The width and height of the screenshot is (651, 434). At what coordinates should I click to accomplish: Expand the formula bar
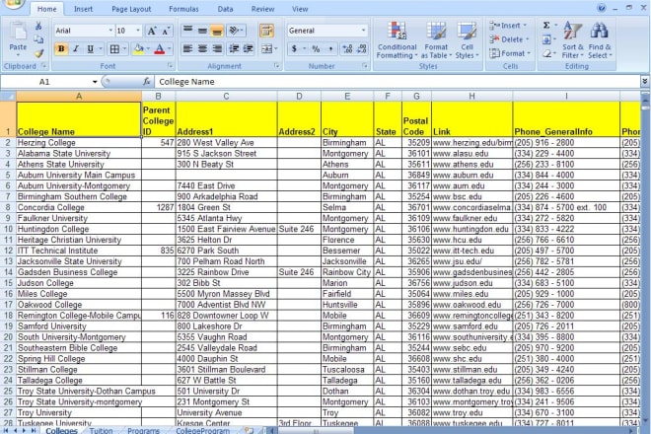645,82
